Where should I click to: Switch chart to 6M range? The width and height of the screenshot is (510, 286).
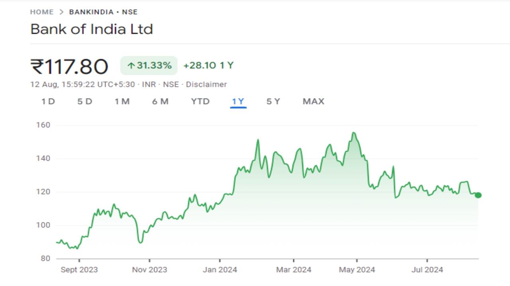coord(160,102)
